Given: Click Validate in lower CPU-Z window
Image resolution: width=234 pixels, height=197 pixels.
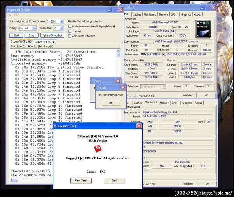Looking at the screenshot, I should pyautogui.click(x=188, y=184).
